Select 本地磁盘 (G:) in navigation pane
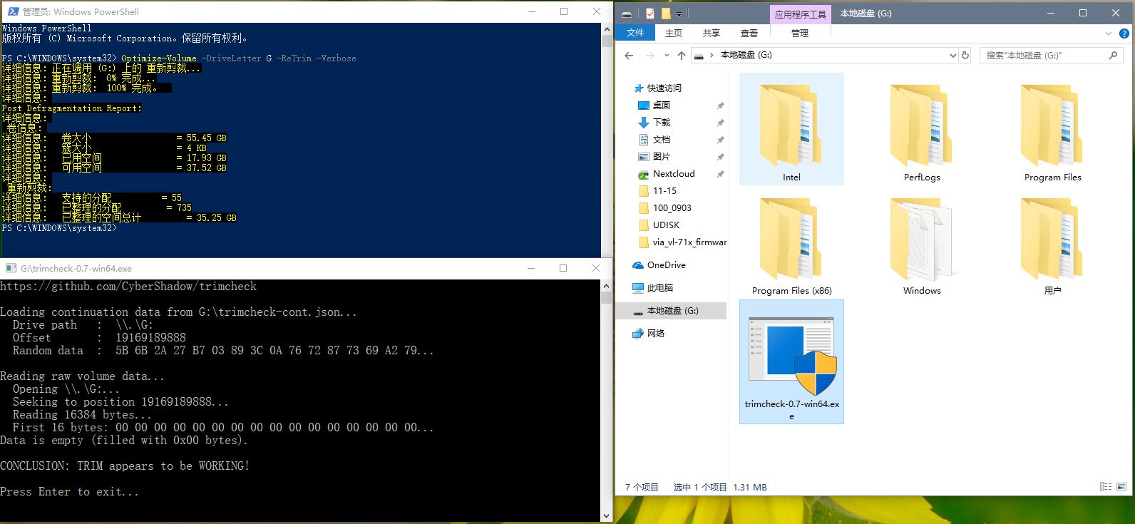Screen dimensions: 1135x524 point(671,310)
